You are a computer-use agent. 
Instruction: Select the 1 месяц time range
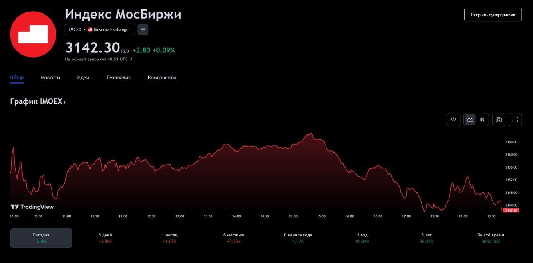[x=170, y=238]
